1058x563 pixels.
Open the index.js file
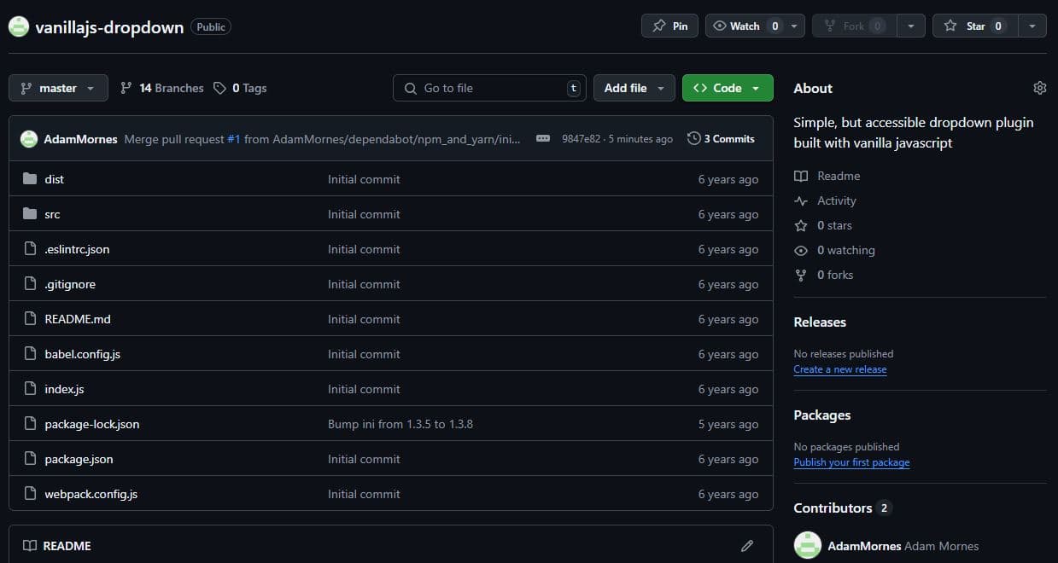pos(64,389)
